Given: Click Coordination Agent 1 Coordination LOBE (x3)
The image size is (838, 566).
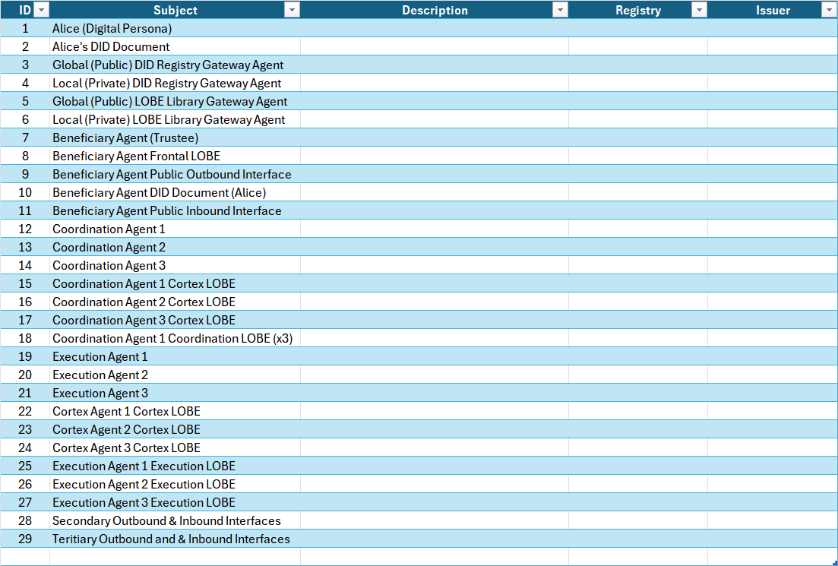Looking at the screenshot, I should coord(172,339).
